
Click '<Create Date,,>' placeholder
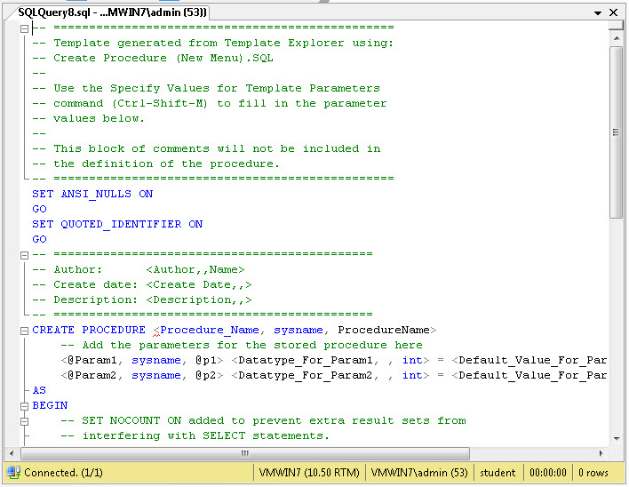pos(199,284)
